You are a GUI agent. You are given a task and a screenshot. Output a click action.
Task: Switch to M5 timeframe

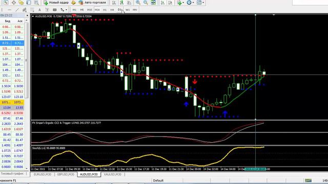point(82,10)
